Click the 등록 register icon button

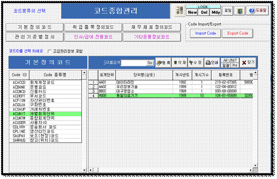[163, 63]
